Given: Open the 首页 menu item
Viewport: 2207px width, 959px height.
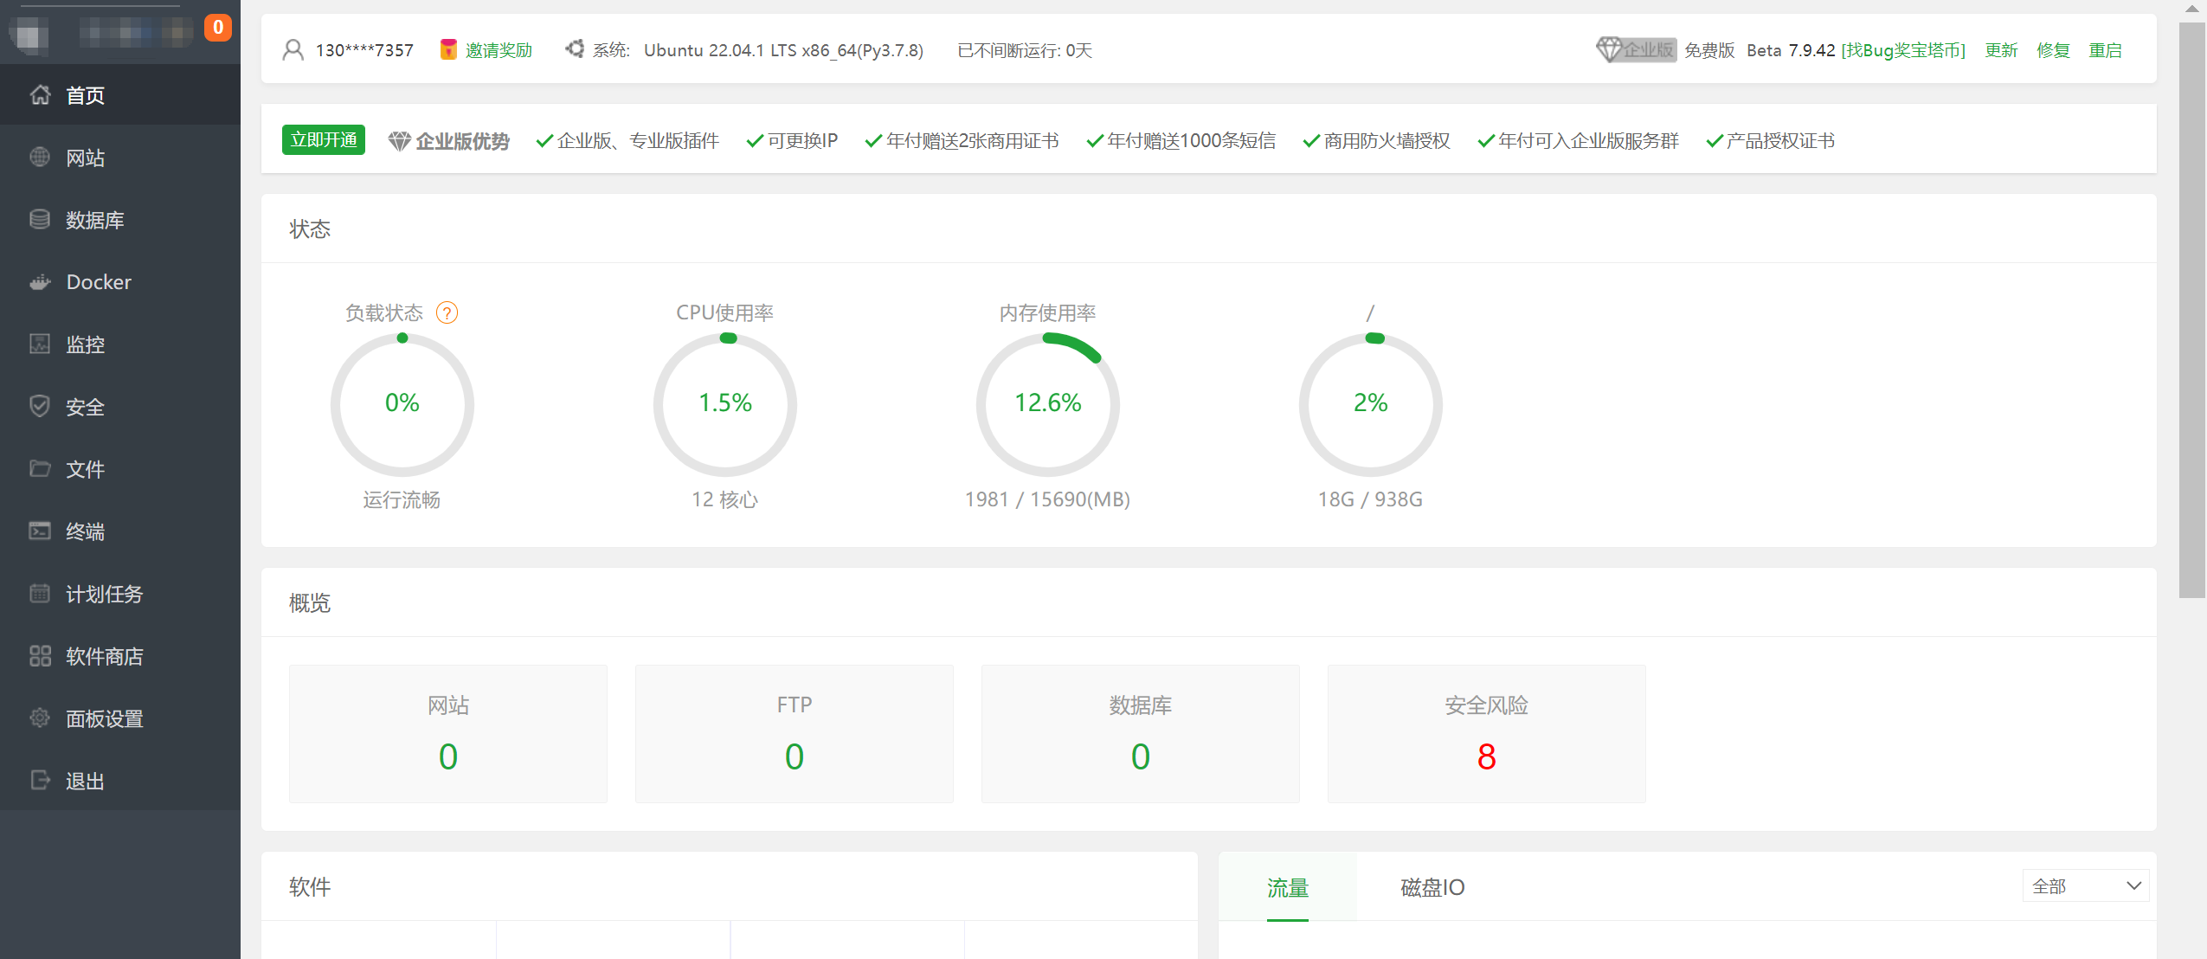Looking at the screenshot, I should point(120,94).
